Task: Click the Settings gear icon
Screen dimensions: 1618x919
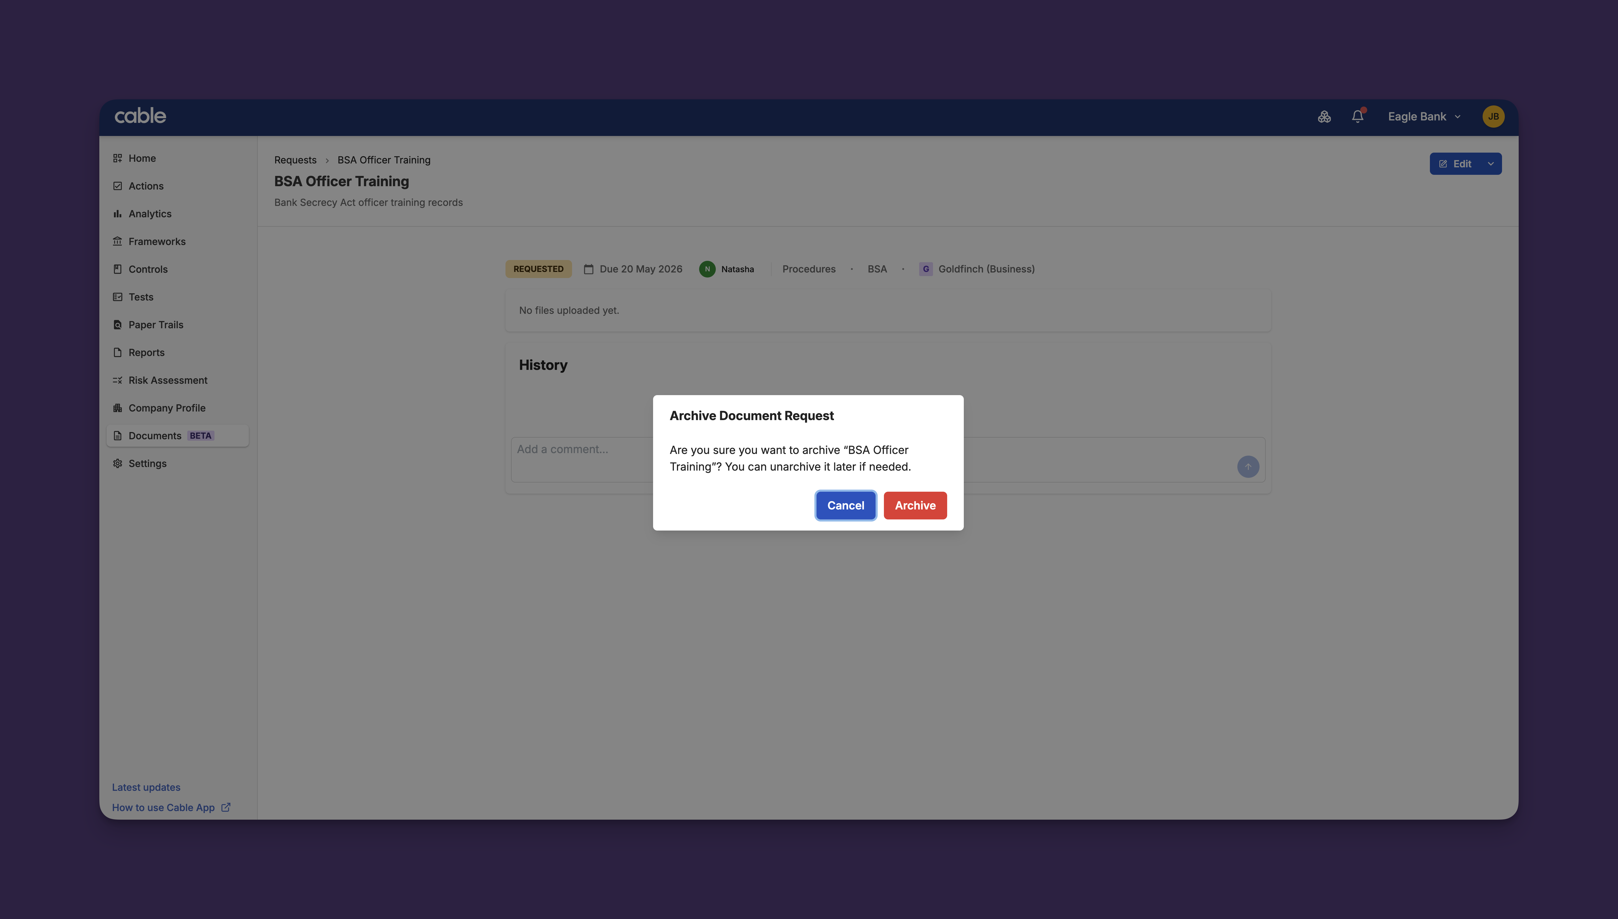Action: point(117,464)
